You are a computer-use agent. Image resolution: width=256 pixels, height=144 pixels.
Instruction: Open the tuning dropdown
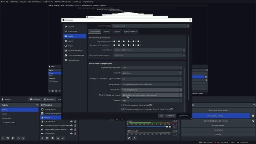tap(152, 90)
